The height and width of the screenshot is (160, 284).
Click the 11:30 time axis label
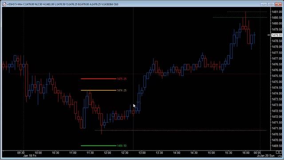pos(90,153)
